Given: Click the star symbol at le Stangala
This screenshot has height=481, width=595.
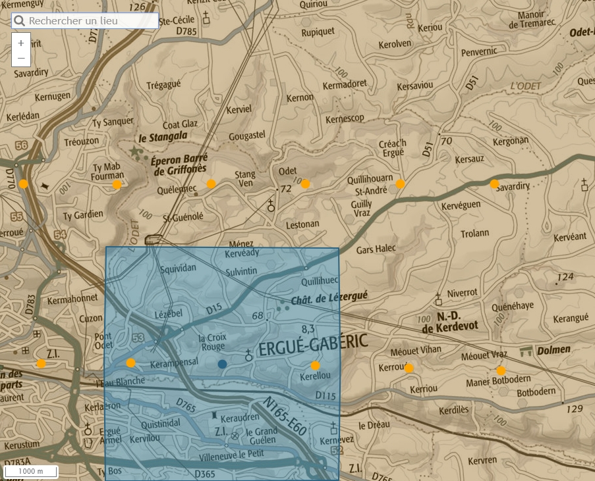Looking at the screenshot, I should [136, 152].
